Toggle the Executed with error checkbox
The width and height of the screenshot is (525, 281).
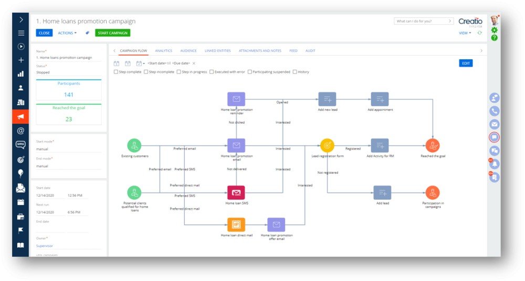point(211,72)
